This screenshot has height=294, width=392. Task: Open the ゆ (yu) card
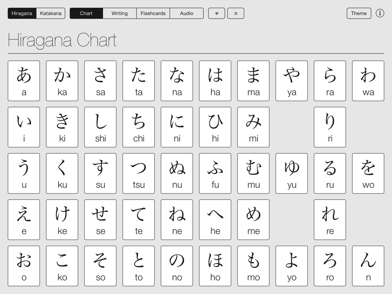(292, 173)
